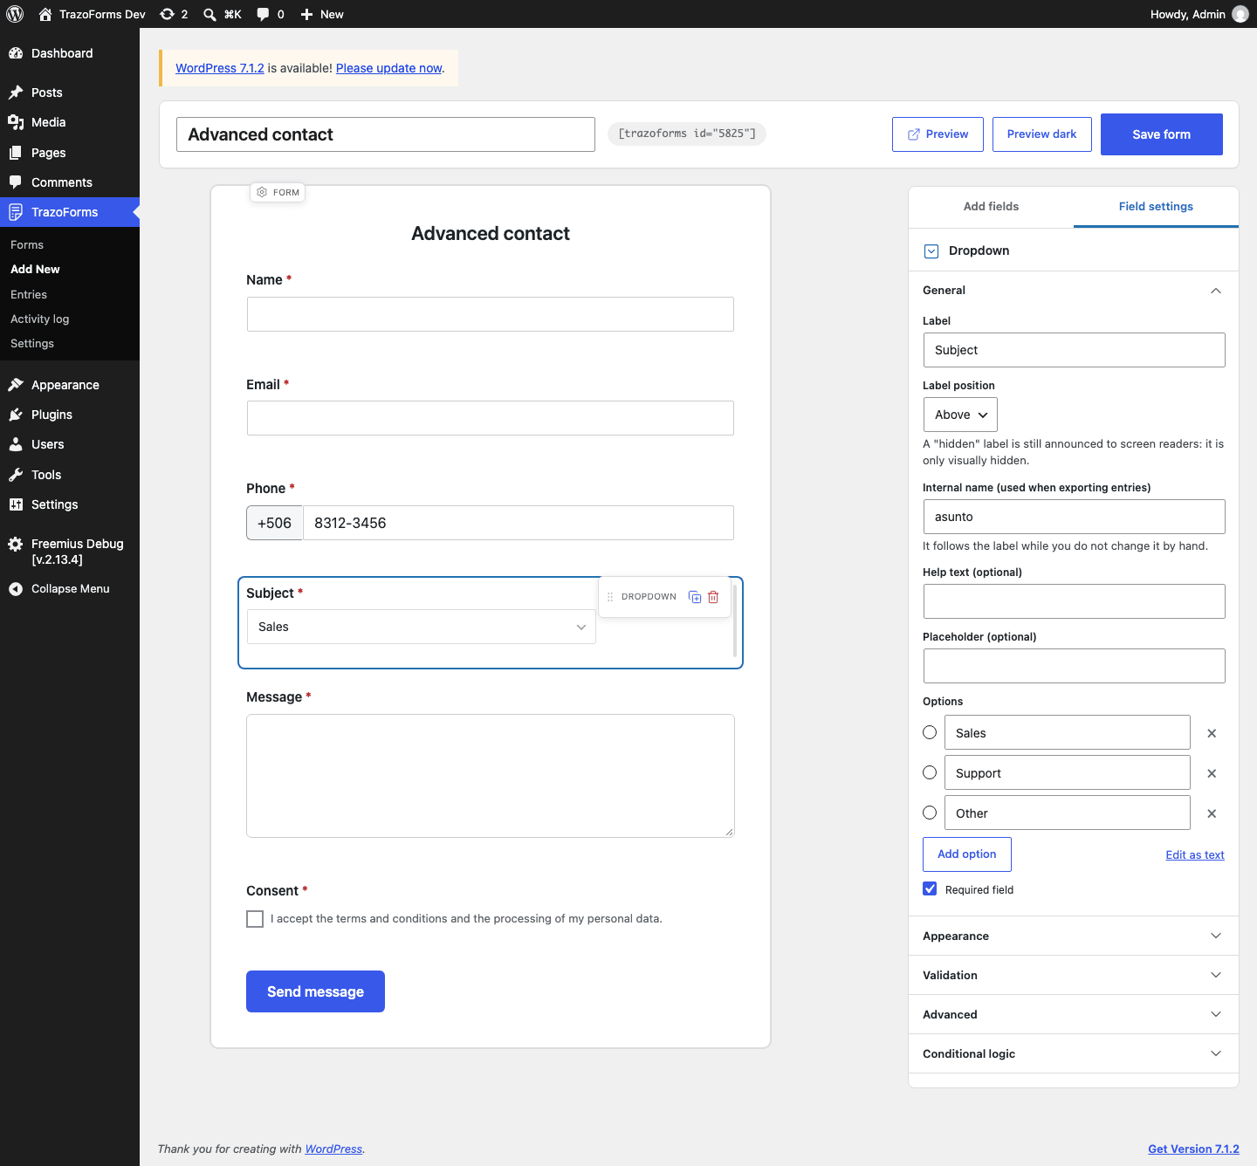Click the Help text input field
Viewport: 1257px width, 1166px height.
click(1074, 601)
